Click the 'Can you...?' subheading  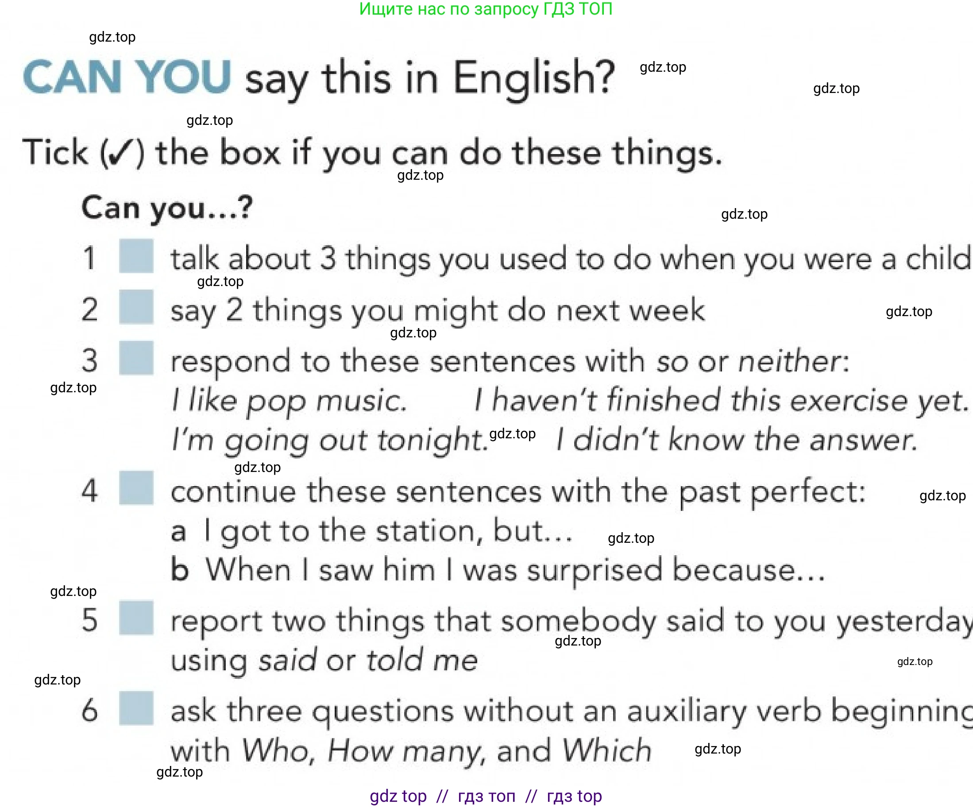[167, 208]
